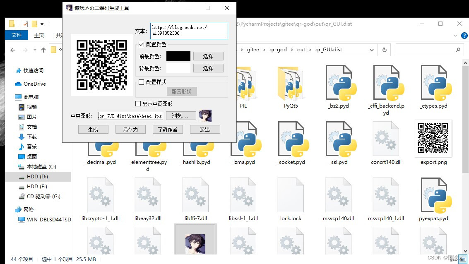Click the 浏览... button
Image resolution: width=469 pixels, height=264 pixels.
click(x=180, y=116)
